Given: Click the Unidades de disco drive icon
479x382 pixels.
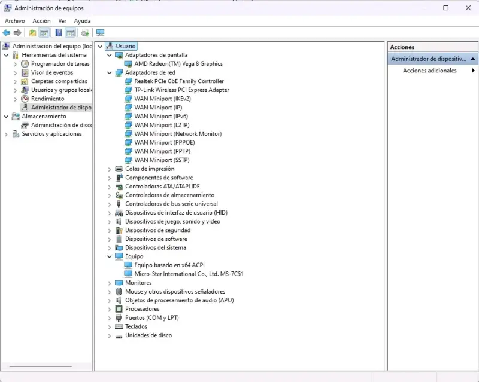Looking at the screenshot, I should 119,335.
